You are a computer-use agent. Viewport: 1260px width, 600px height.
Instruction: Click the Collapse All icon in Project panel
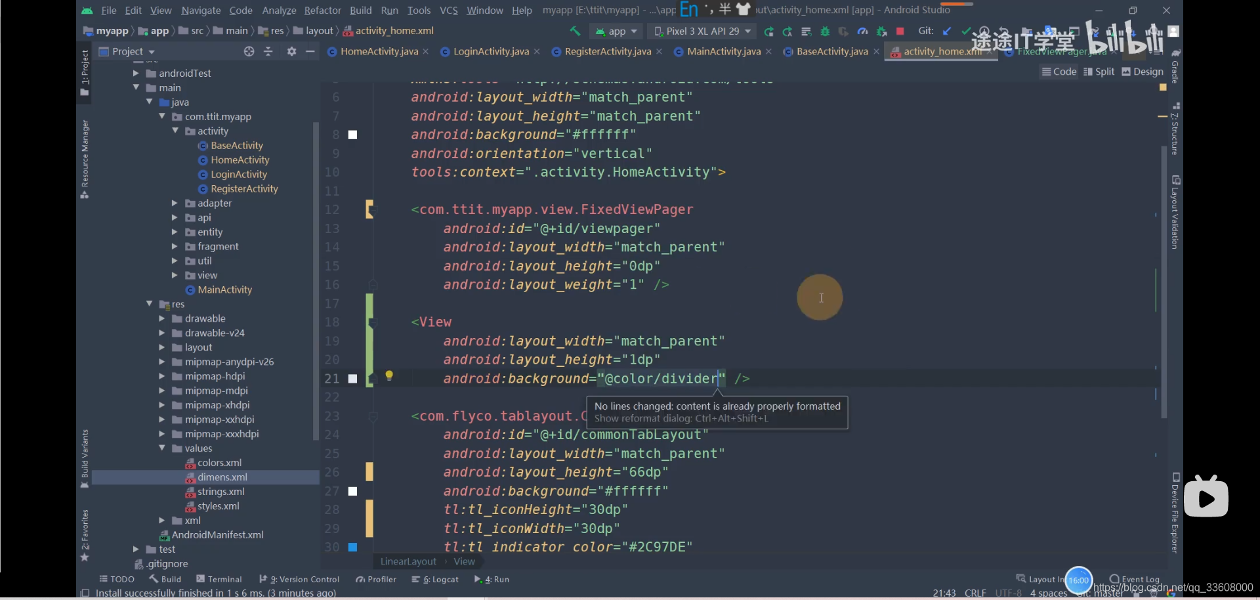click(268, 51)
